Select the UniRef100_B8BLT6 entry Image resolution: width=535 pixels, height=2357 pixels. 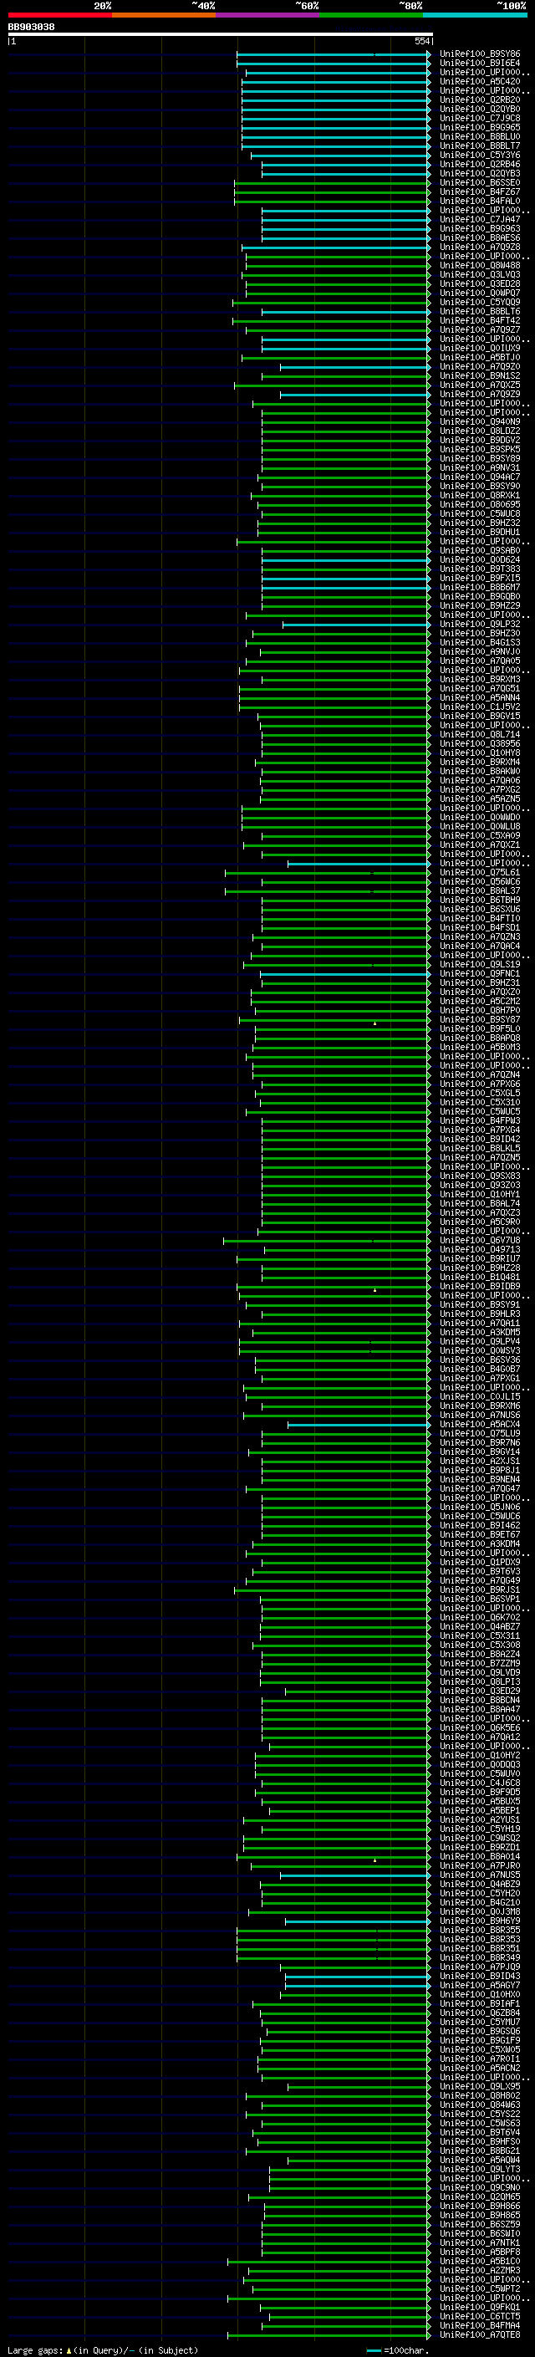tap(480, 311)
